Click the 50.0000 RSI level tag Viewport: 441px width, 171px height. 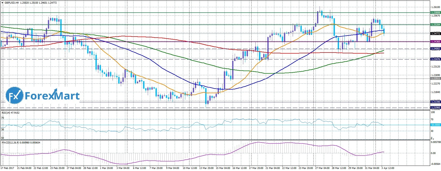[435, 125]
